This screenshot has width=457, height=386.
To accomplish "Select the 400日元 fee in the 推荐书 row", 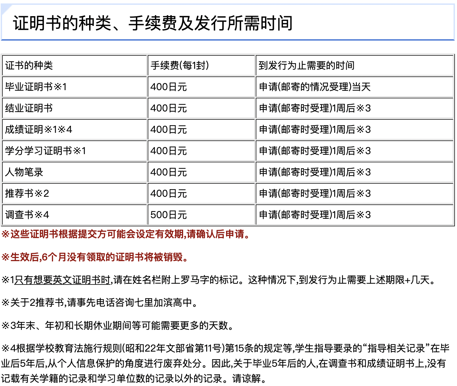I will click(201, 193).
